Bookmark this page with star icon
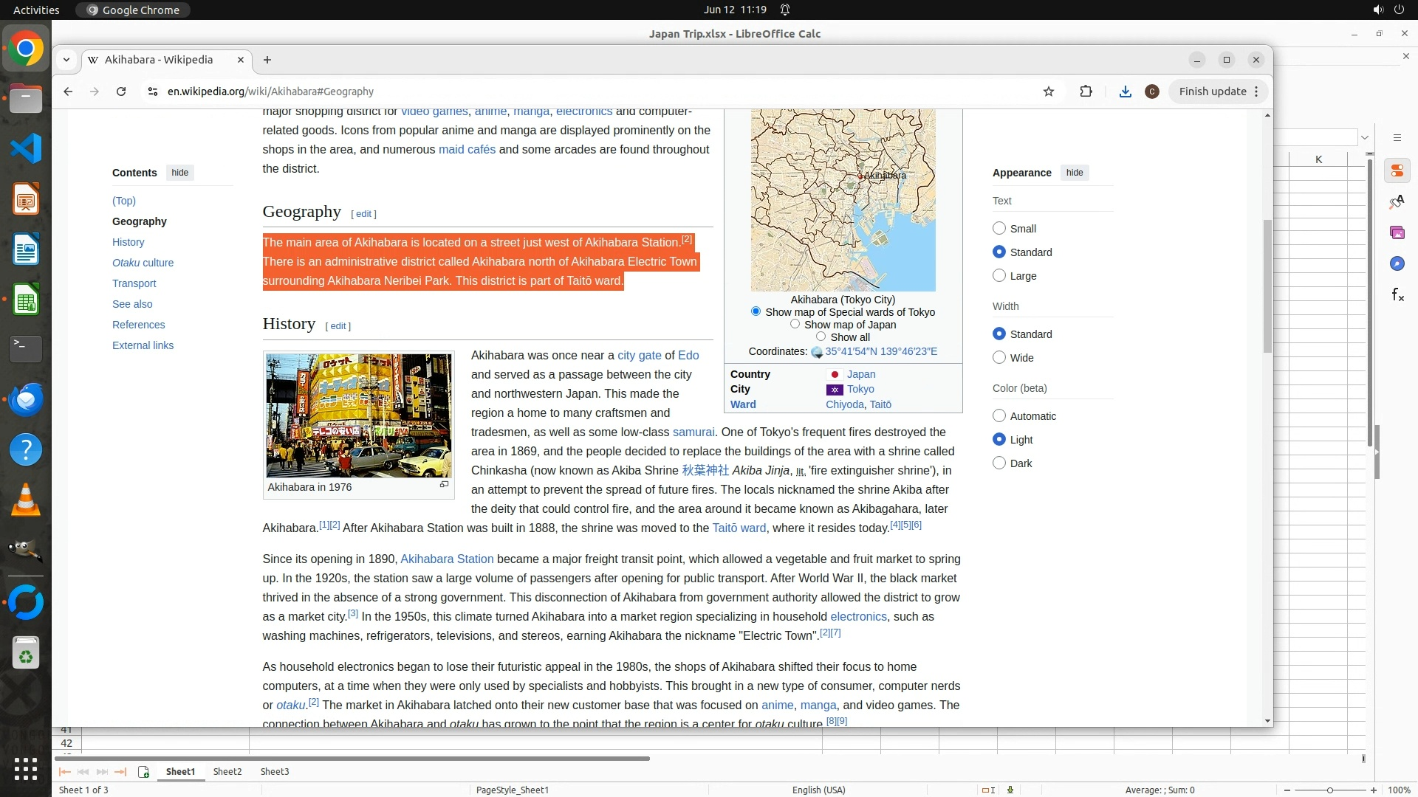Screen dimensions: 1418x797 (1049, 92)
